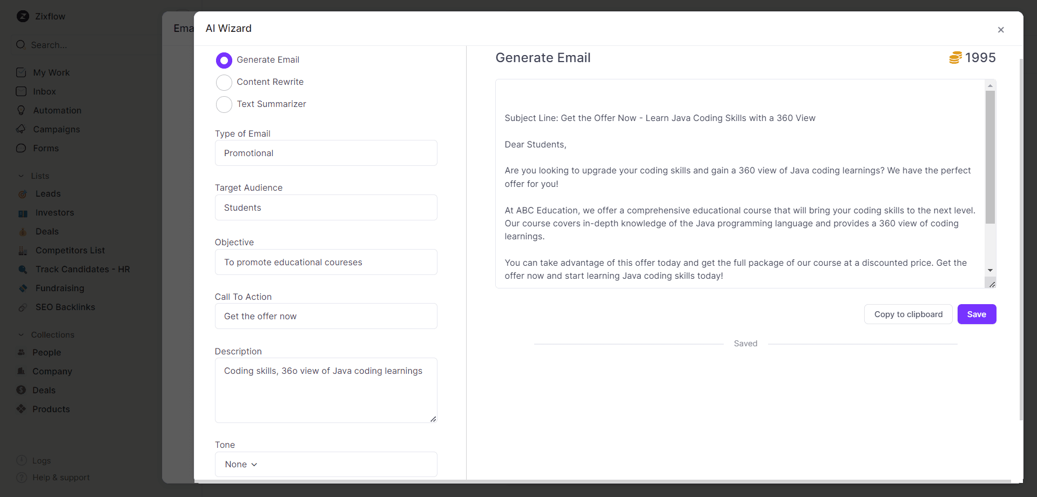Select Leads from the Lists sidebar
This screenshot has height=497, width=1037.
(x=48, y=193)
